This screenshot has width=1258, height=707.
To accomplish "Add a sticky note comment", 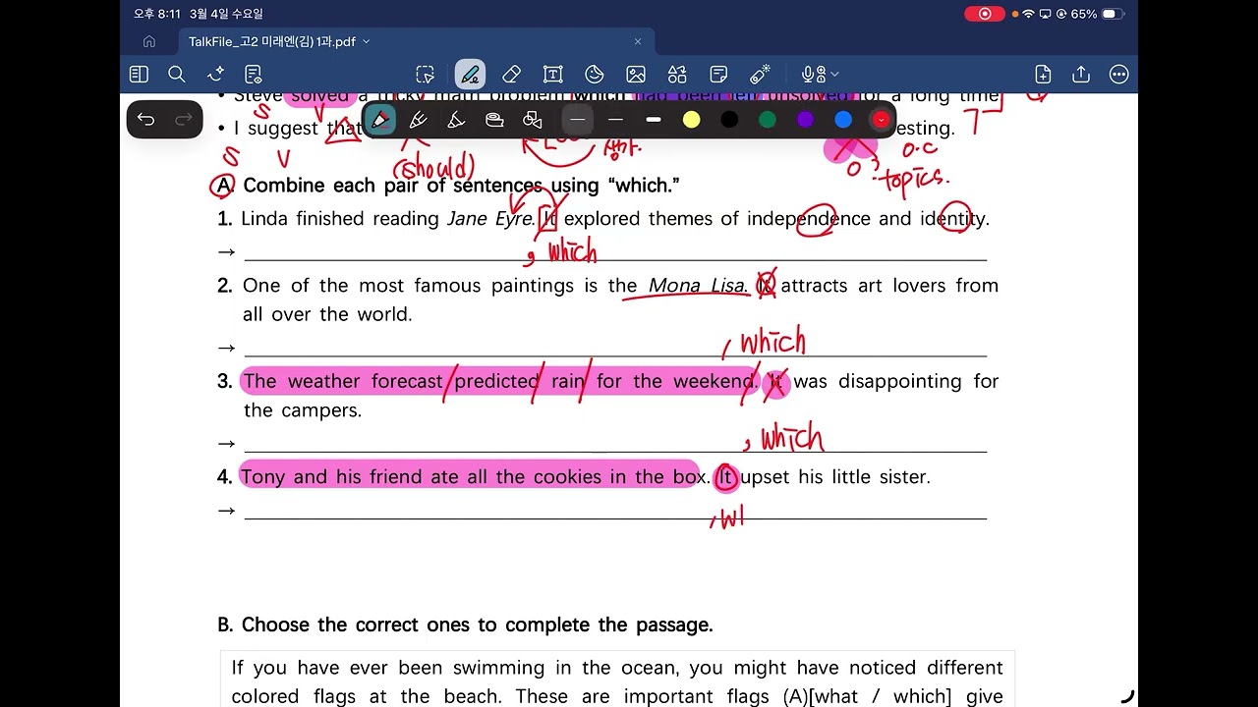I will [718, 75].
